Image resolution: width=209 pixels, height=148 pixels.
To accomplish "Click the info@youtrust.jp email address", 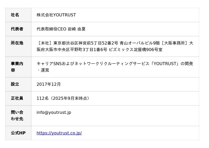I will [x=54, y=113].
